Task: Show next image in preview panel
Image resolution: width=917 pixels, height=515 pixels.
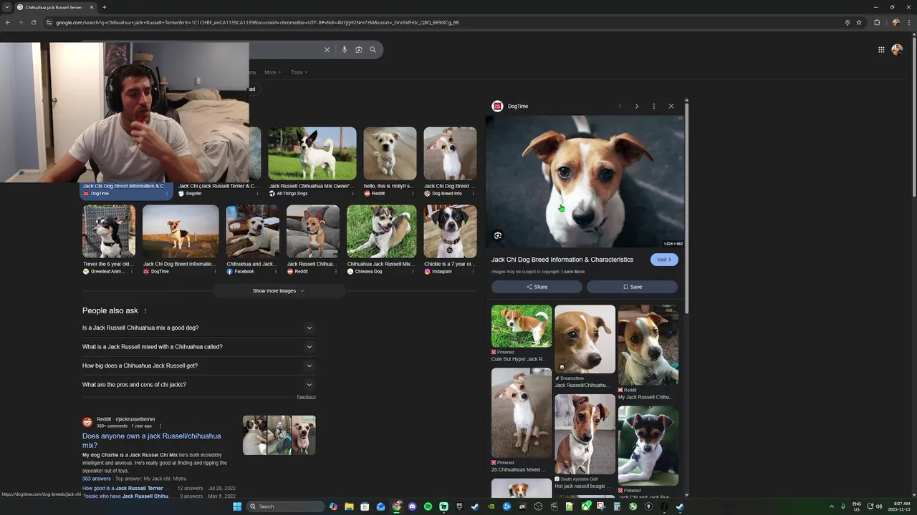Action: coord(636,106)
